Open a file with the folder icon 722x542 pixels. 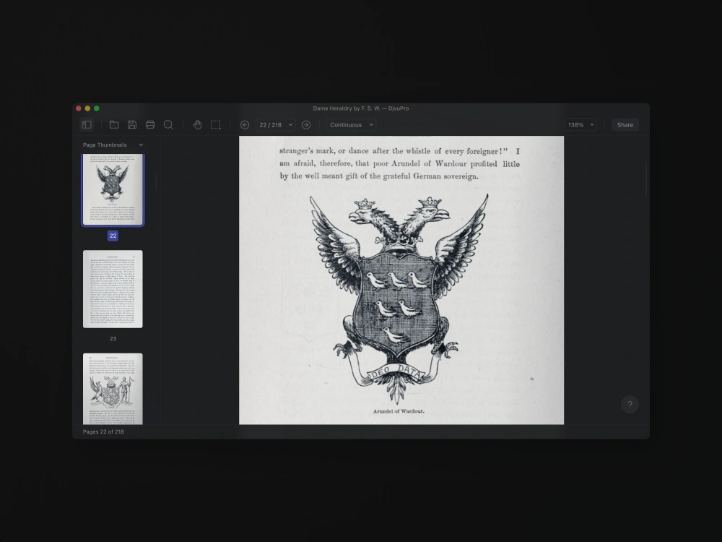pos(114,124)
